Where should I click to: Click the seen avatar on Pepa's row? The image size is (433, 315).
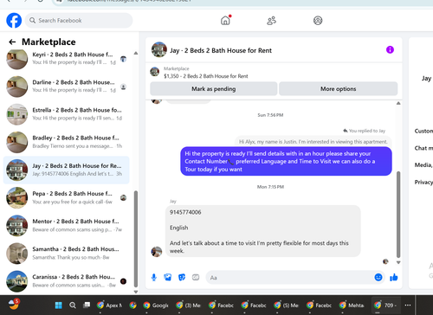(x=123, y=198)
